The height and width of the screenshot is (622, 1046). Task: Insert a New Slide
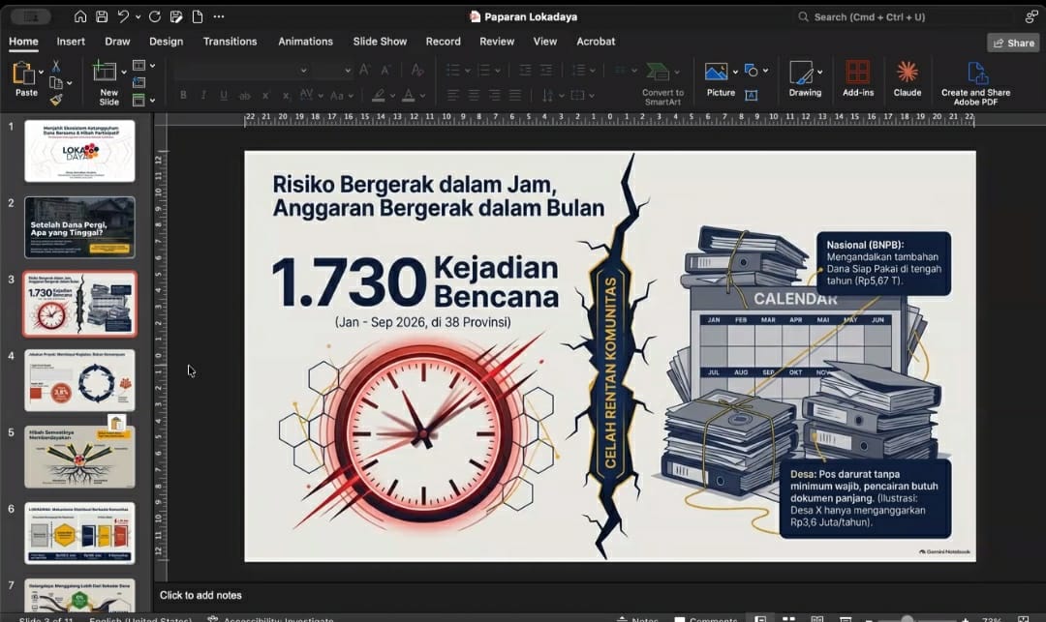[x=106, y=82]
